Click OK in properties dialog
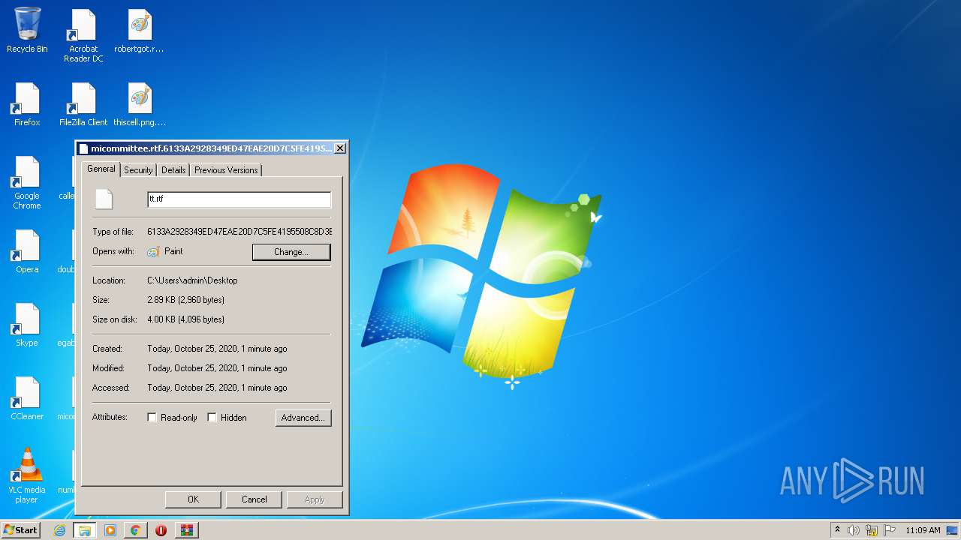This screenshot has width=961, height=540. click(x=193, y=499)
